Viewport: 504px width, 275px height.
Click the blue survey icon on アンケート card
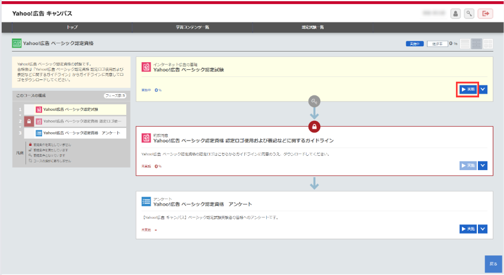tap(146, 202)
